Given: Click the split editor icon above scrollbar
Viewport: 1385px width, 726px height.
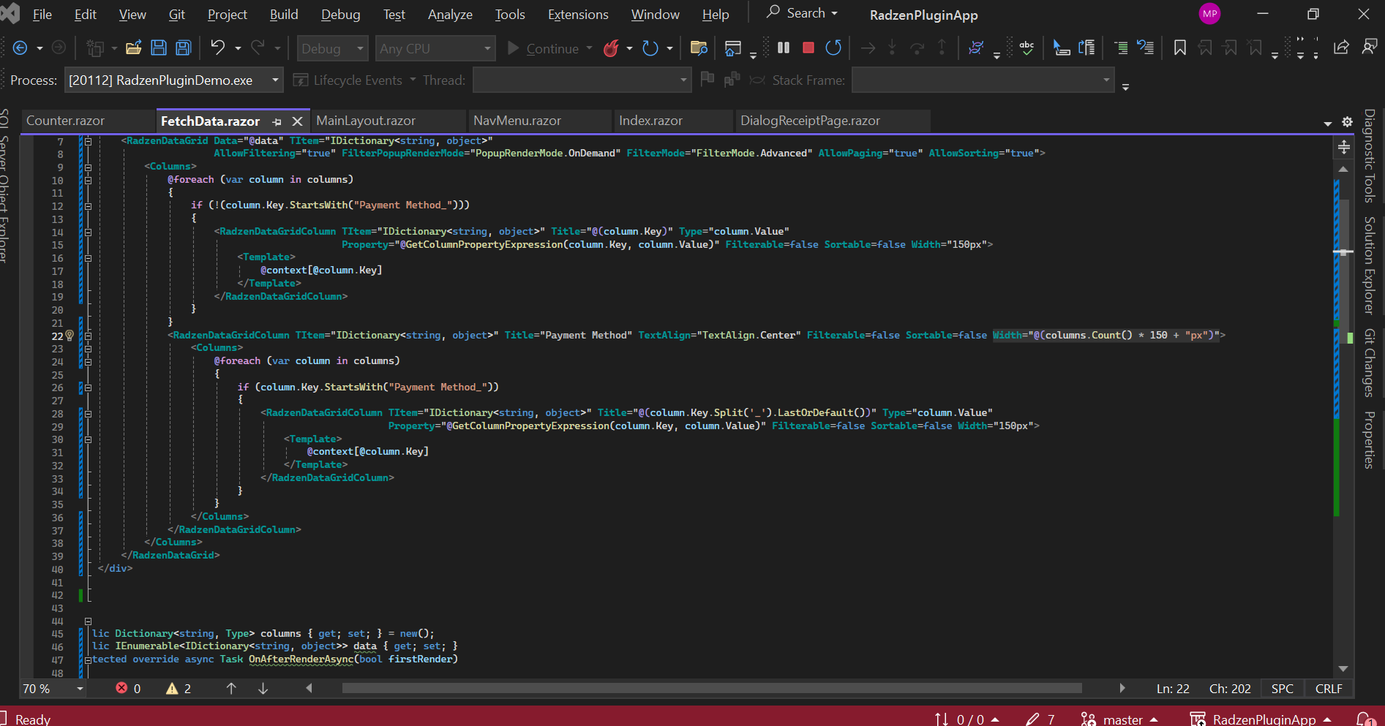Looking at the screenshot, I should pos(1344,147).
